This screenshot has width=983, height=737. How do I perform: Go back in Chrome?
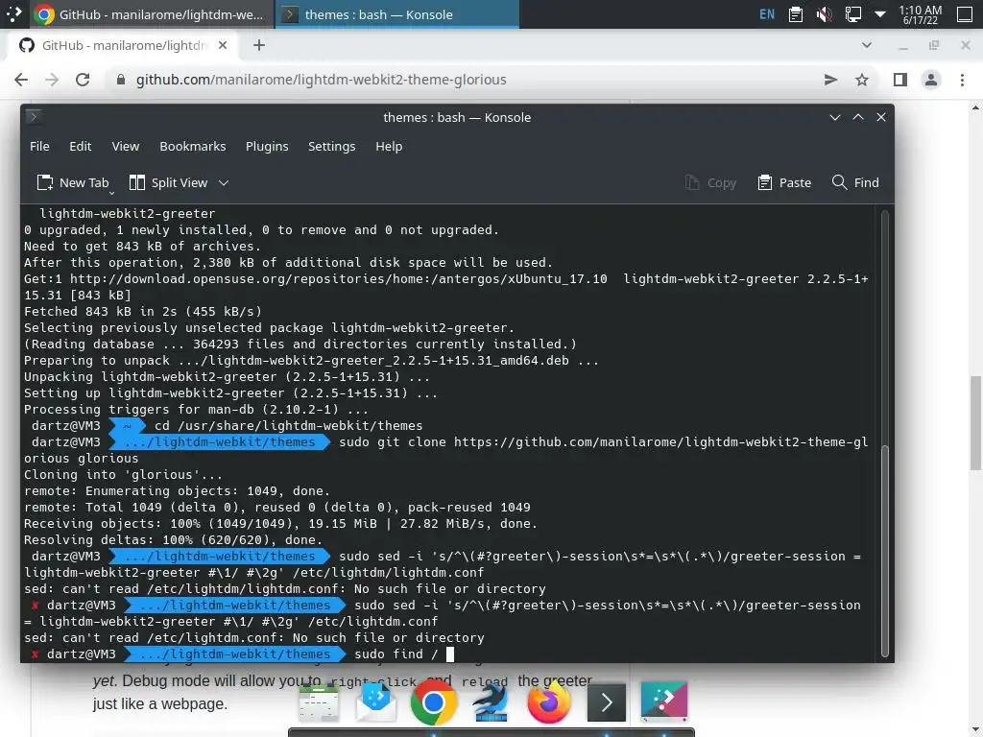click(21, 80)
